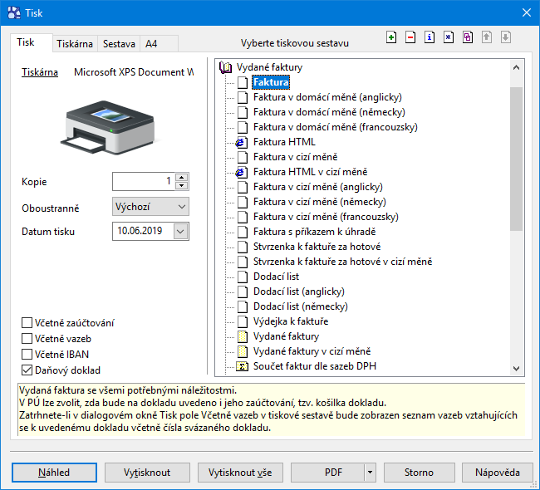
Task: Select the yellow Vydané faktury list report
Action: (x=286, y=336)
